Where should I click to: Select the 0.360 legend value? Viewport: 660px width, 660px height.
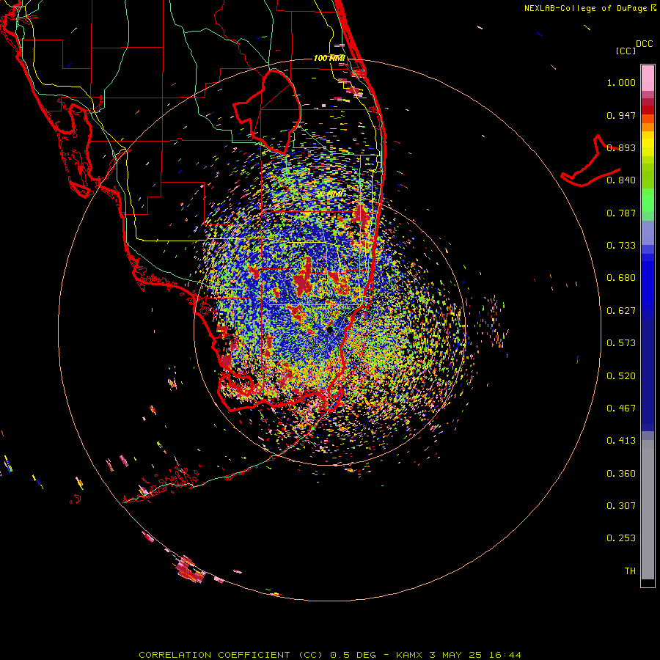tap(621, 474)
